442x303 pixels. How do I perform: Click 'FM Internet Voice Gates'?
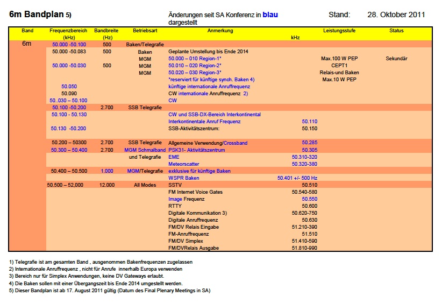point(195,192)
